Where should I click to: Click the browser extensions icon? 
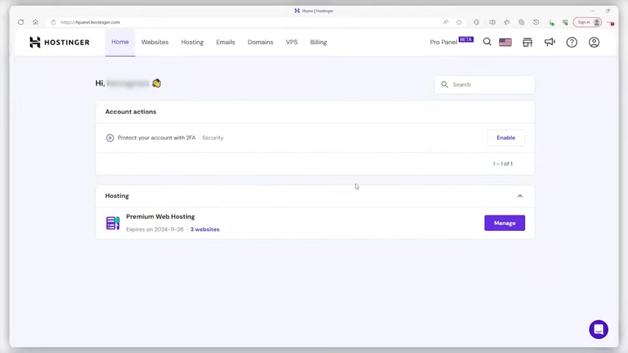[477, 22]
